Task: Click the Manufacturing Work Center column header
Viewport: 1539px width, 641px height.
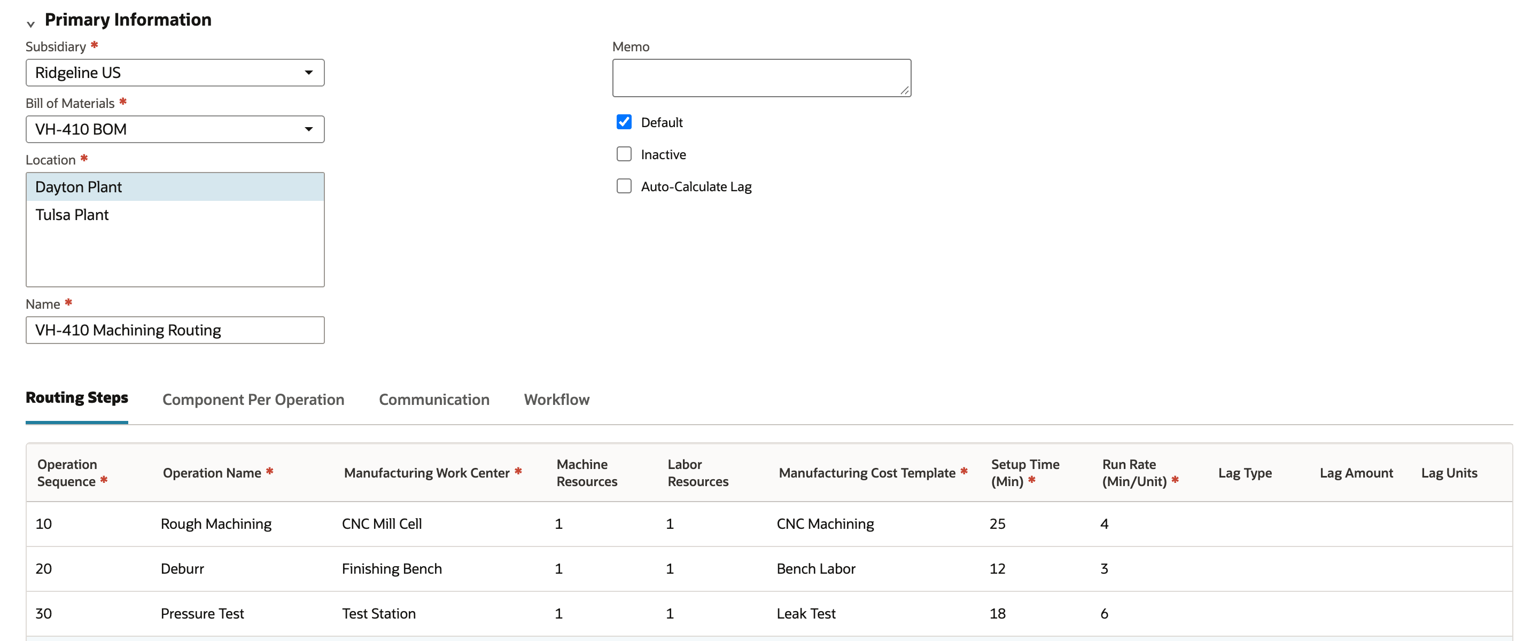Action: click(x=433, y=473)
